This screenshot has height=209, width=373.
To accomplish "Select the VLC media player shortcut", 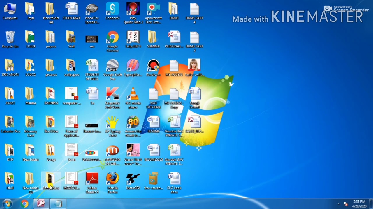I will pos(133,98).
